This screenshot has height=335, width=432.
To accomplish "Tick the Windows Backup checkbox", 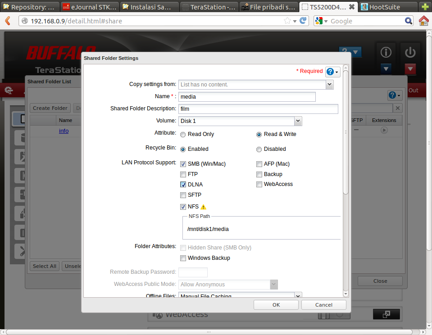I will pos(183,258).
